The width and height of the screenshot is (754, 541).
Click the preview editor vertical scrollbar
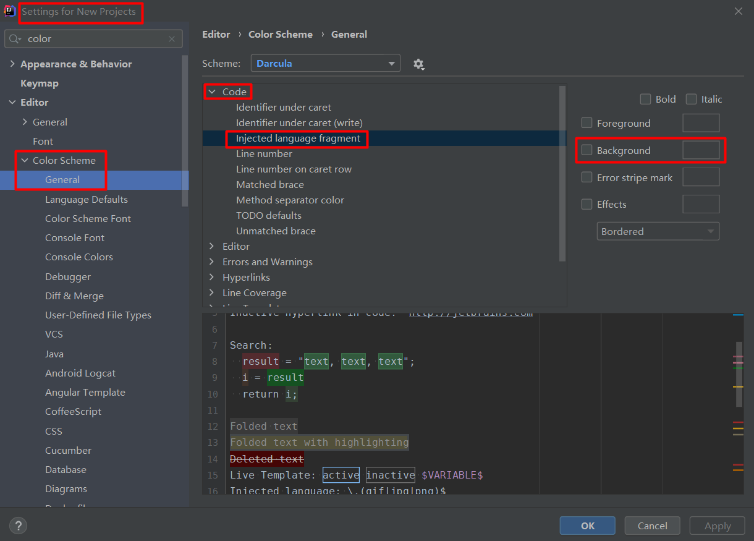click(739, 374)
